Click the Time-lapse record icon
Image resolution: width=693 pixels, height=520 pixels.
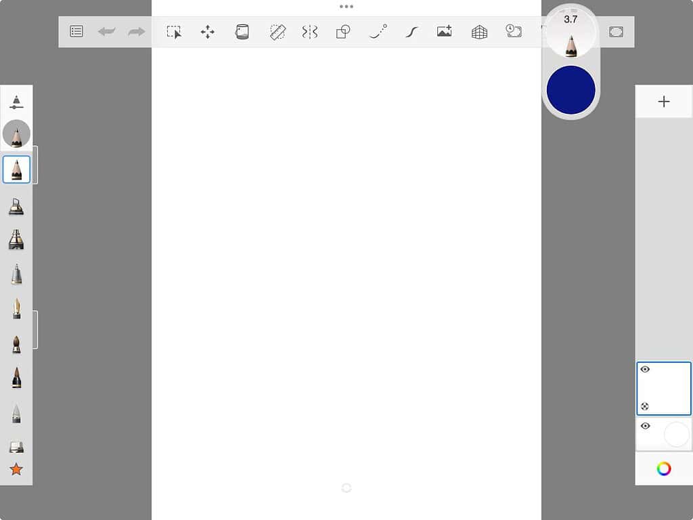[514, 31]
